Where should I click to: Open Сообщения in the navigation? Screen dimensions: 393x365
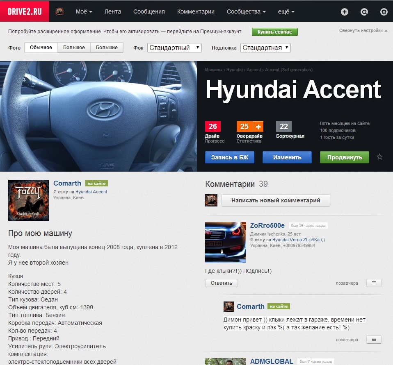[x=149, y=11]
